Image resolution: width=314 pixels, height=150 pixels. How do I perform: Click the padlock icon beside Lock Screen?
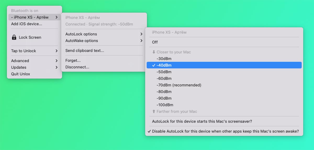[x=14, y=37]
